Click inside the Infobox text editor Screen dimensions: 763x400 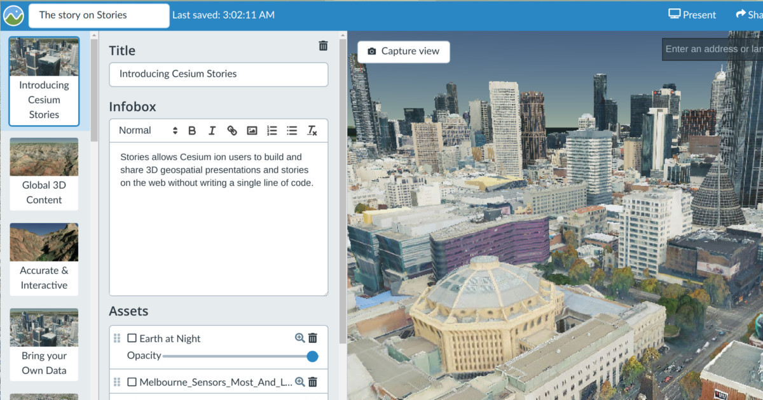click(x=219, y=219)
